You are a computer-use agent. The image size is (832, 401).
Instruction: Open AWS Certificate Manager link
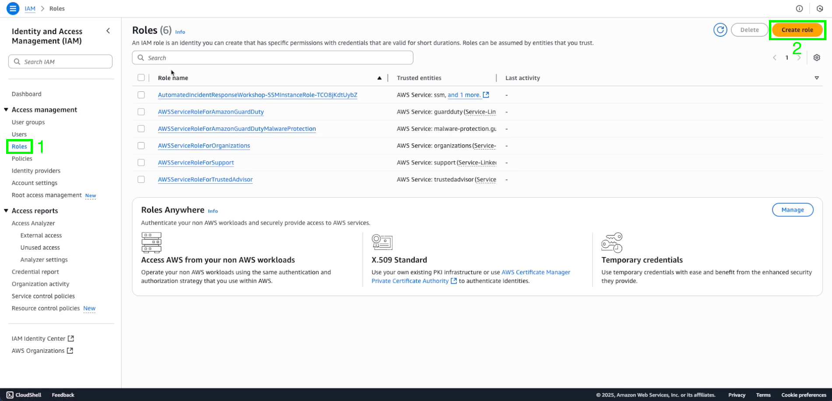(536, 272)
